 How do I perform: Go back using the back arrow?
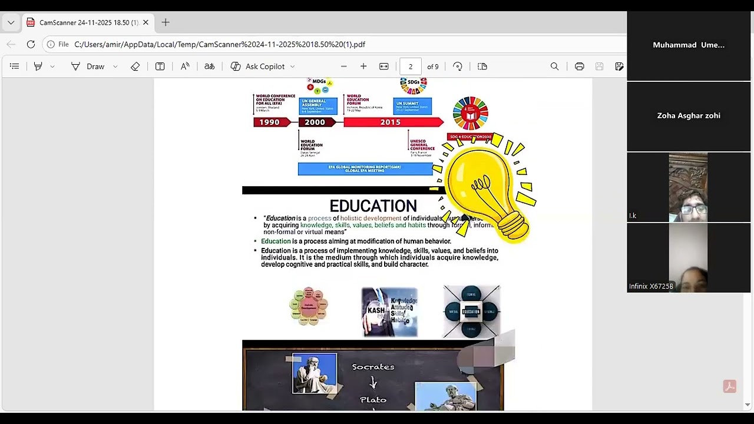tap(11, 44)
